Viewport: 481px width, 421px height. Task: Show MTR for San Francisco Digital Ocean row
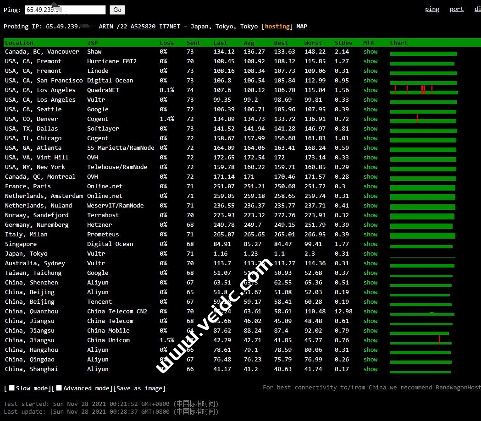370,80
